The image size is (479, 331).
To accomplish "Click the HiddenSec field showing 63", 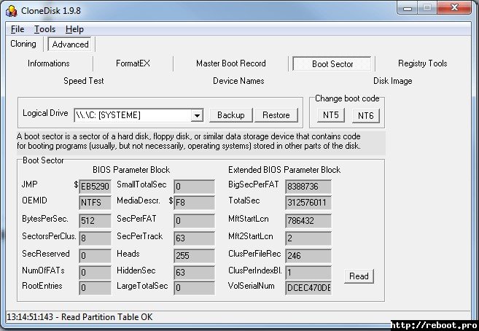I will pyautogui.click(x=194, y=273).
